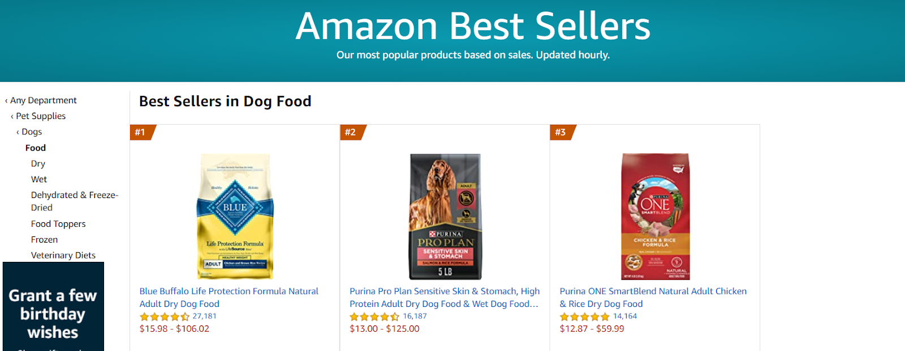This screenshot has width=905, height=351.
Task: Open Veterinary Diets category
Action: (x=63, y=255)
